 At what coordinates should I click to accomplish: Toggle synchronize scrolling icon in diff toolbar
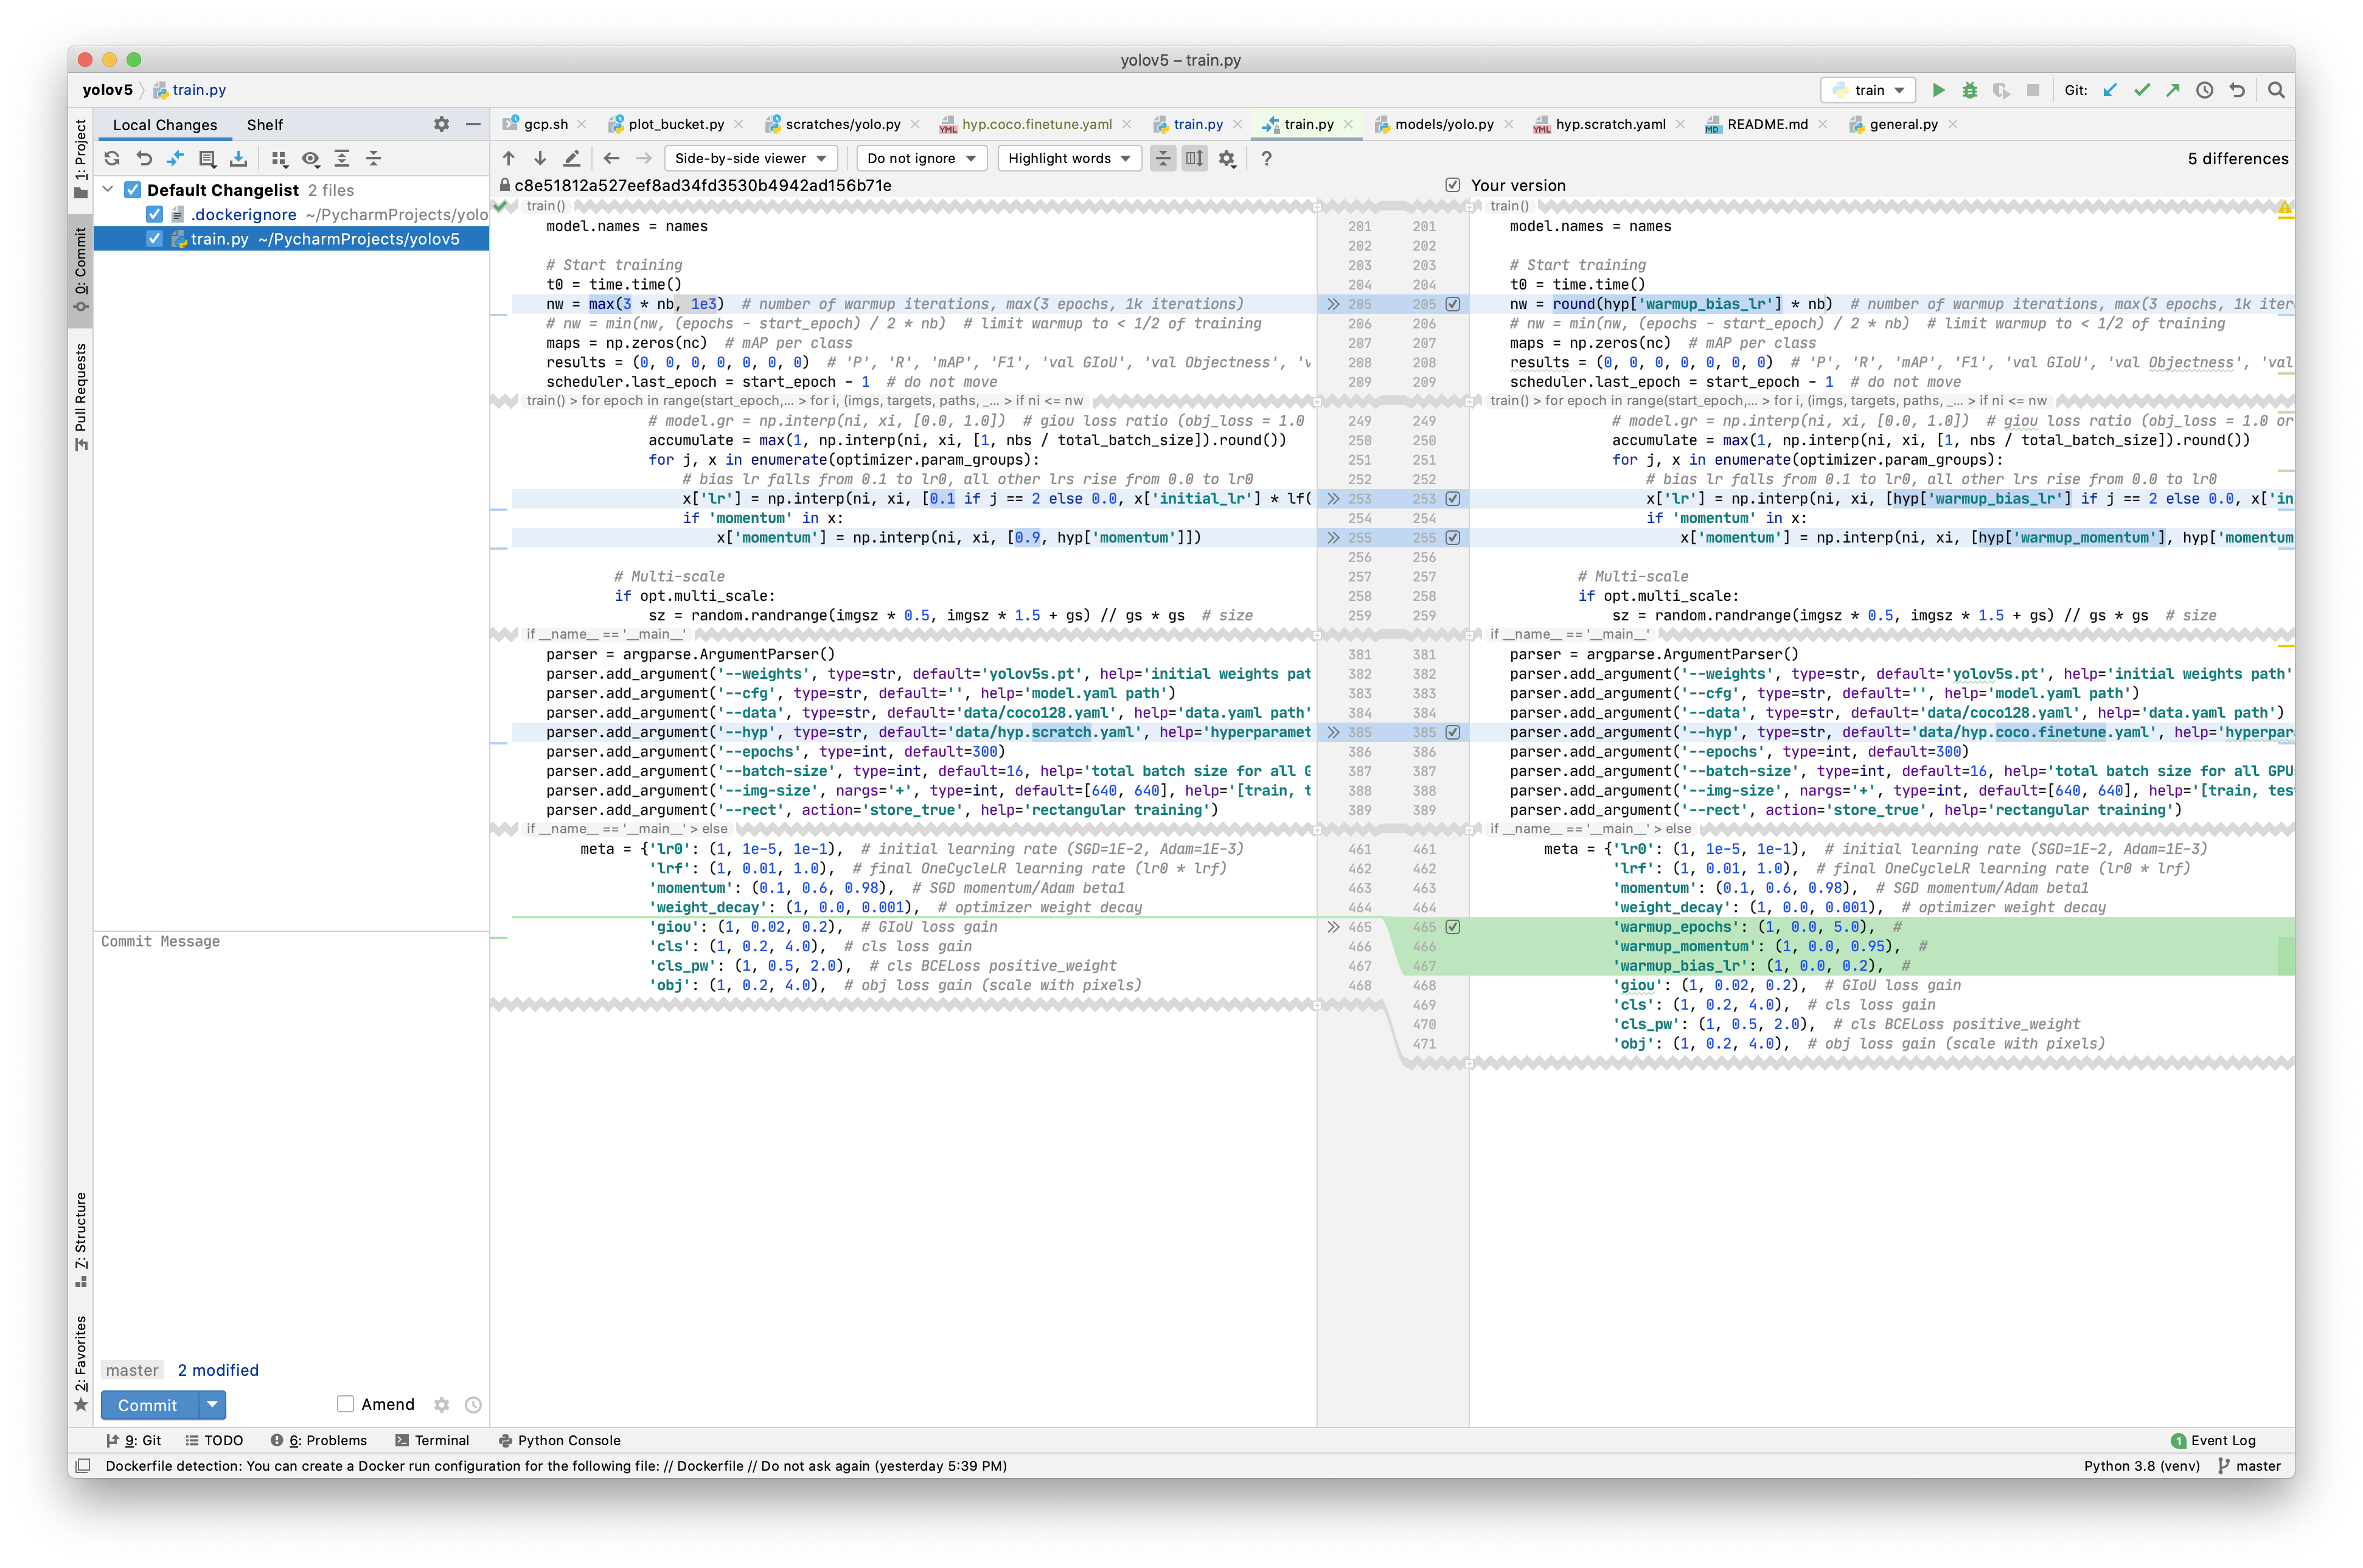coord(1194,158)
